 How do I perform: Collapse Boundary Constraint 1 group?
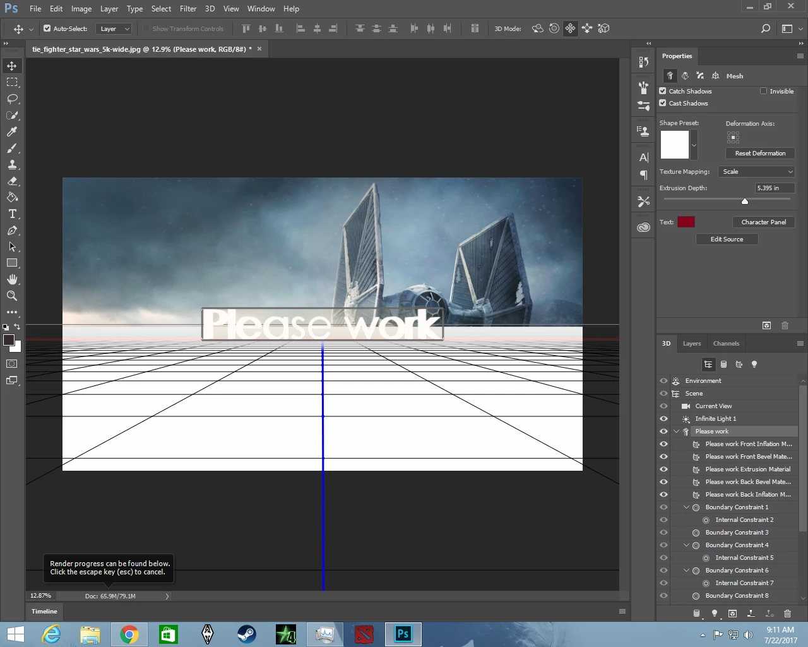tap(686, 507)
